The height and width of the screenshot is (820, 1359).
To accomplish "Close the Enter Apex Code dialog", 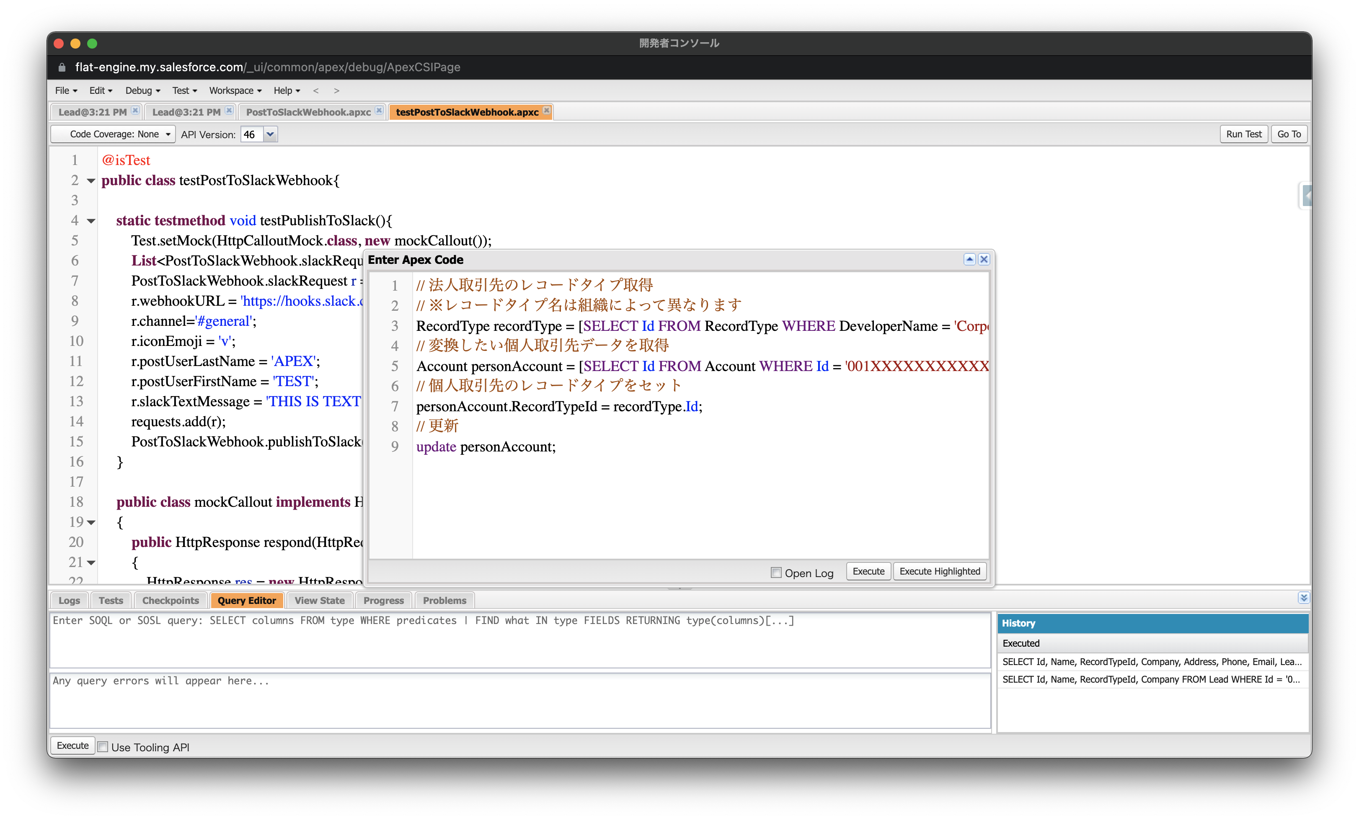I will 984,259.
